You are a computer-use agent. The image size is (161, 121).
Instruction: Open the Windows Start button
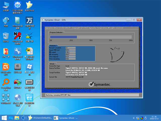(4, 118)
